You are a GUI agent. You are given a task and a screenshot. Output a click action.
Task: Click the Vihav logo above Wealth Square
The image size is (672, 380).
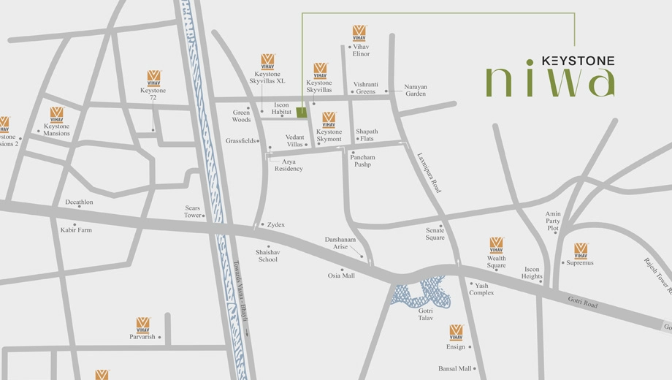point(496,246)
